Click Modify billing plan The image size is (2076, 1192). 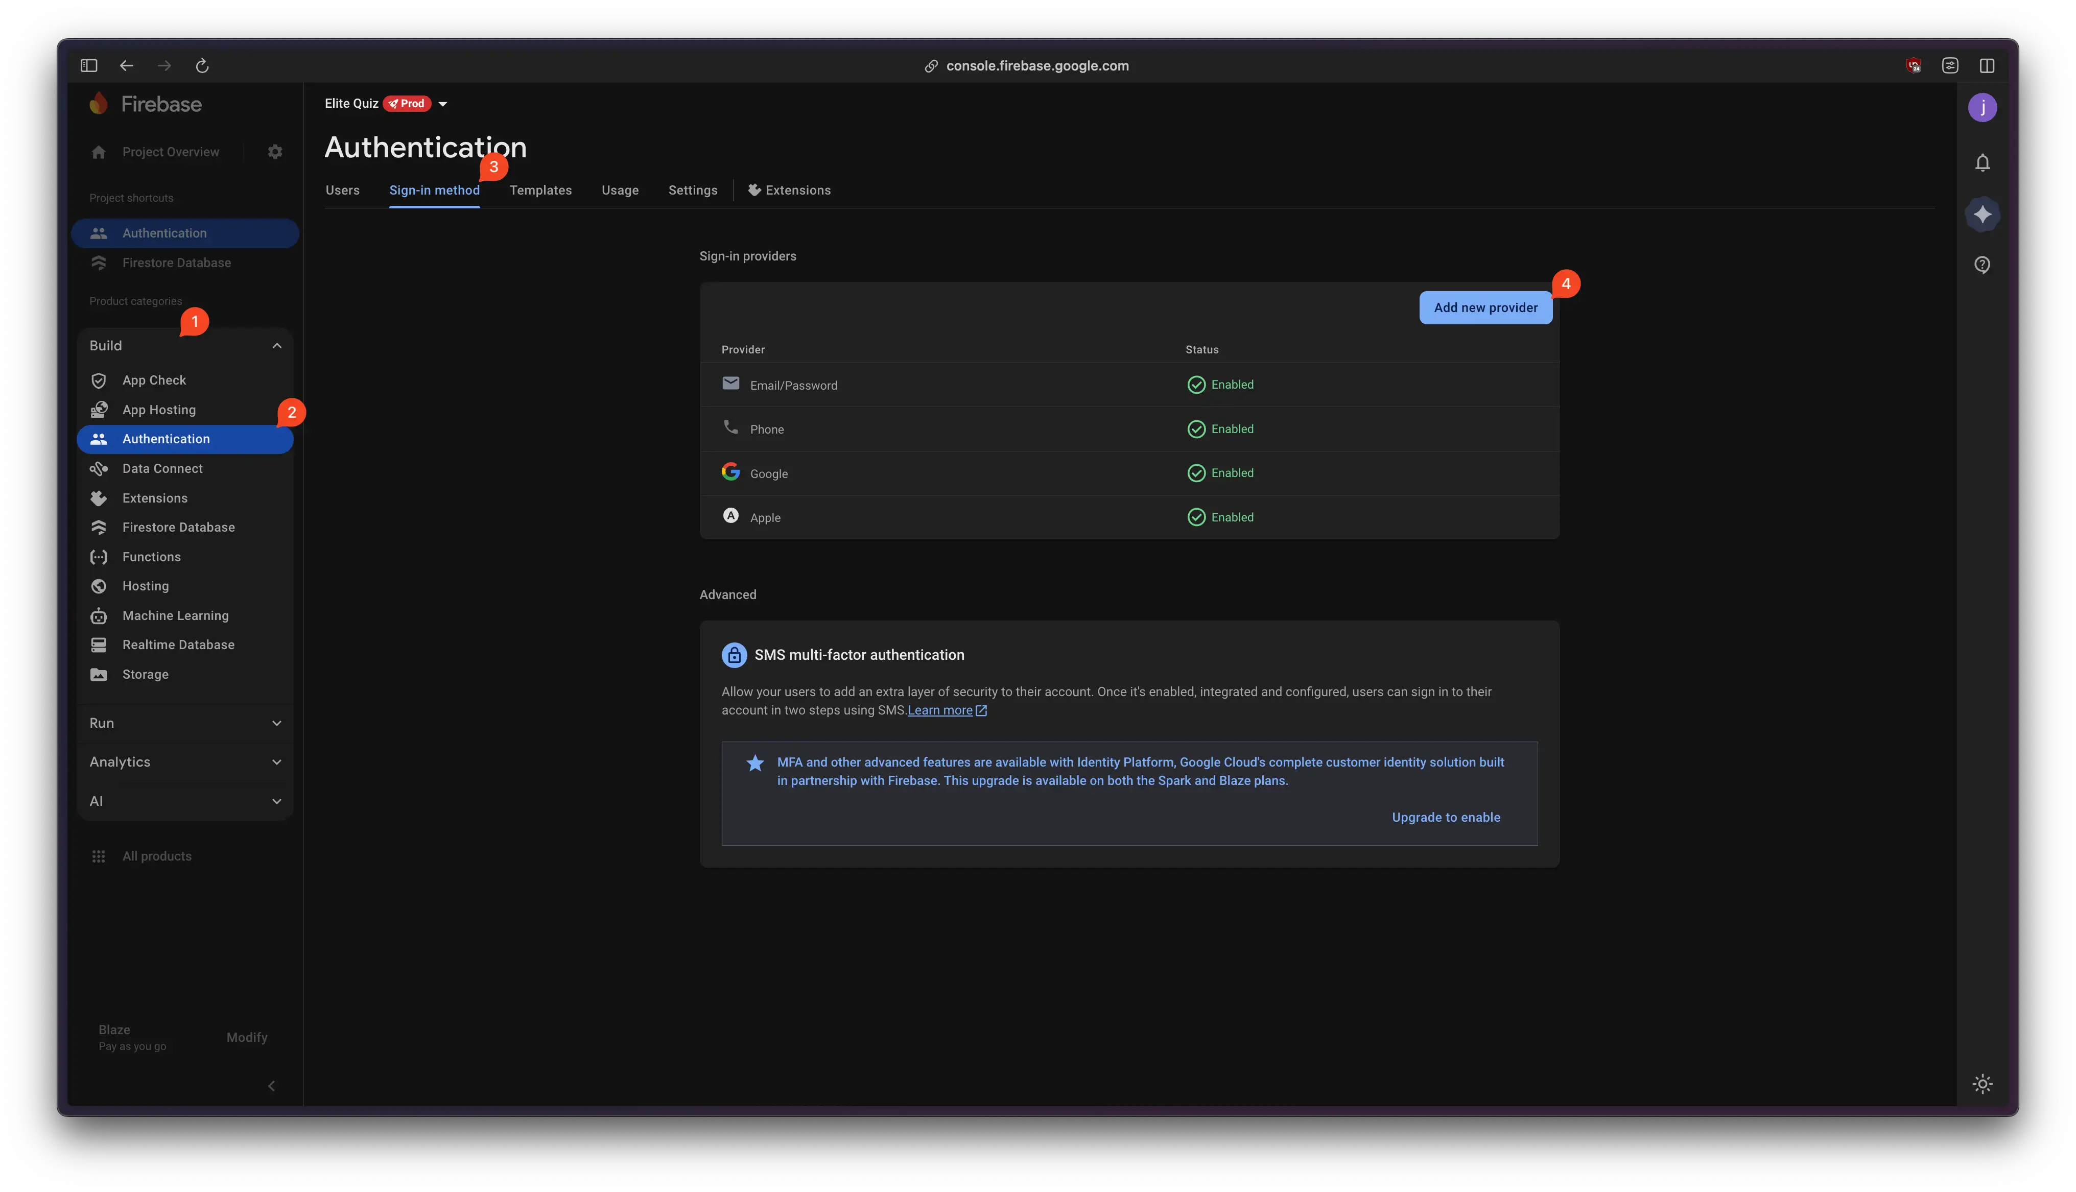246,1037
